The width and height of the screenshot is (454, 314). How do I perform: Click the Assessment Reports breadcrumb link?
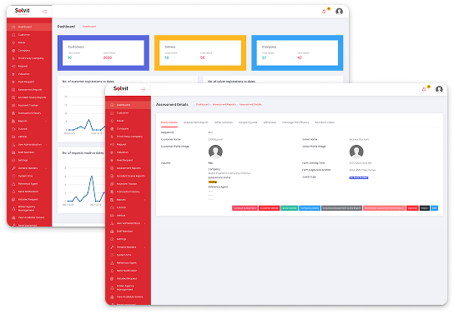pos(224,105)
